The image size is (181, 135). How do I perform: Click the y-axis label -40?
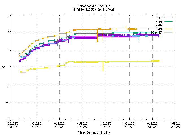(x=9, y=102)
